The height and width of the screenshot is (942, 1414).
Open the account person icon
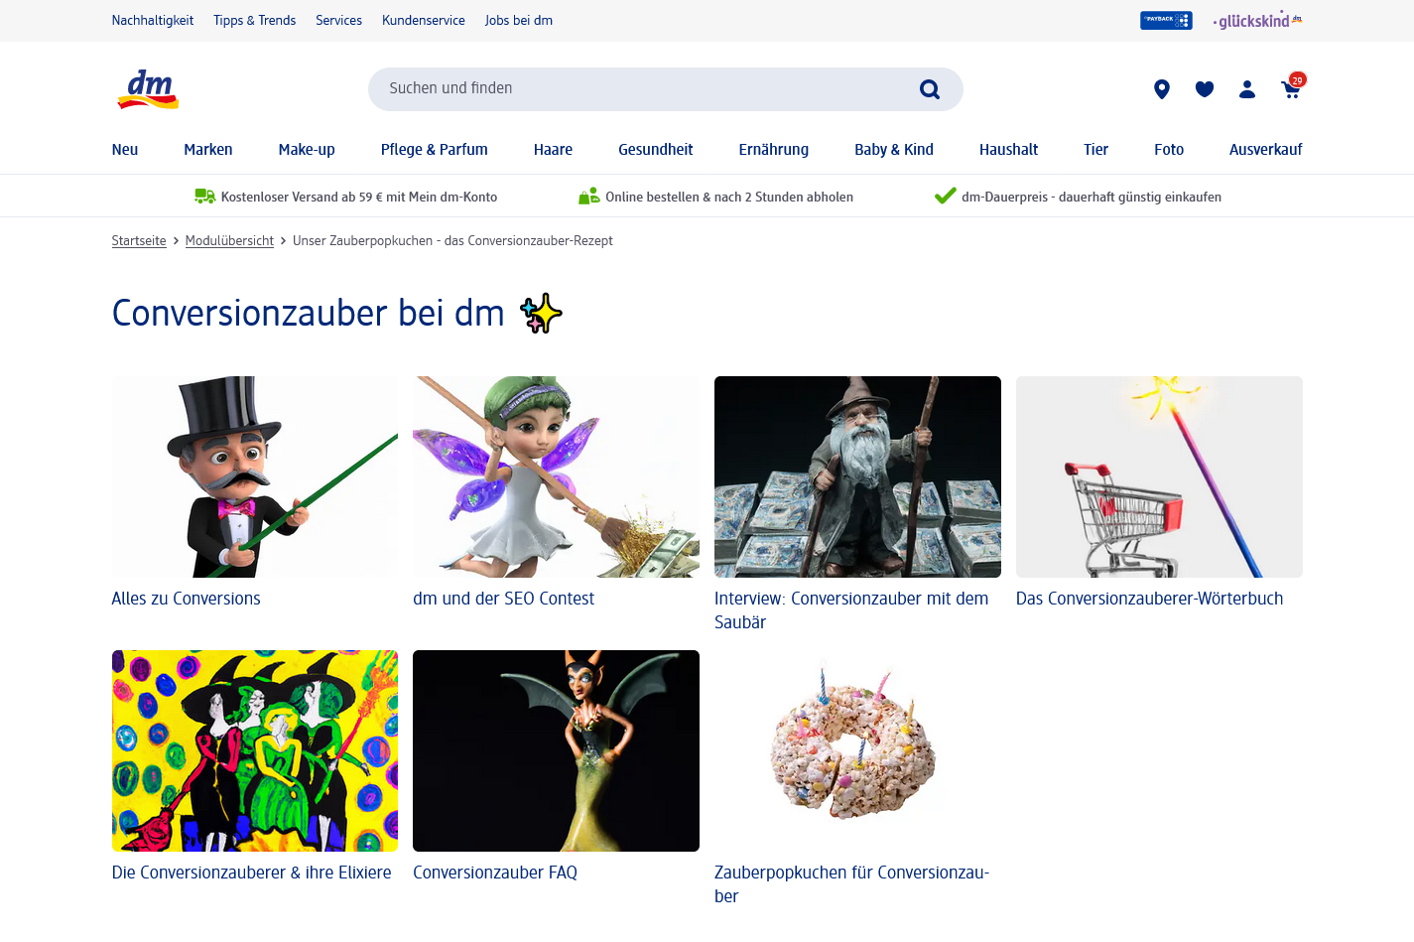coord(1247,89)
